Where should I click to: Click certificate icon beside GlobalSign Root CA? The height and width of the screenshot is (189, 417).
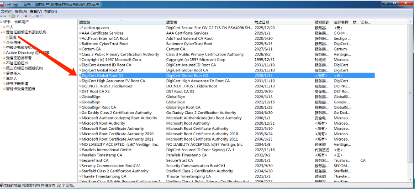click(x=80, y=107)
